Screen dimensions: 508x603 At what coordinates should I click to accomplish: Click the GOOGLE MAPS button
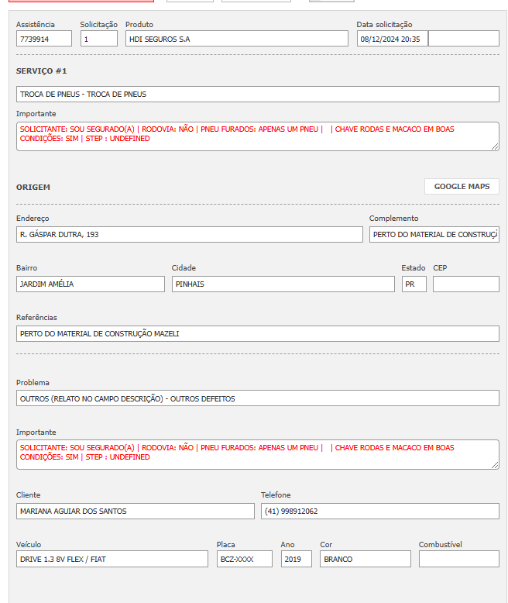(x=462, y=187)
